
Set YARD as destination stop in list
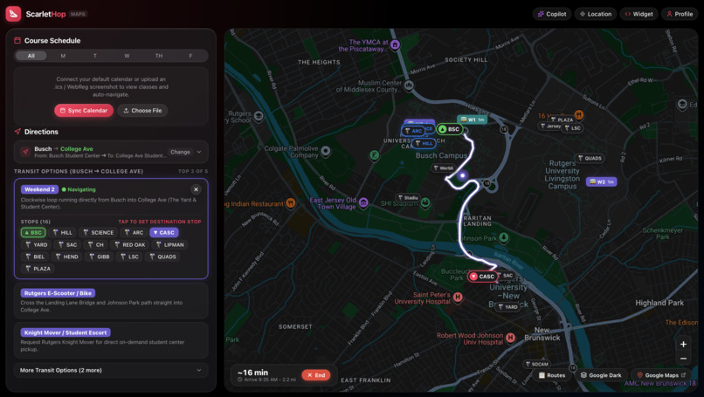click(36, 244)
